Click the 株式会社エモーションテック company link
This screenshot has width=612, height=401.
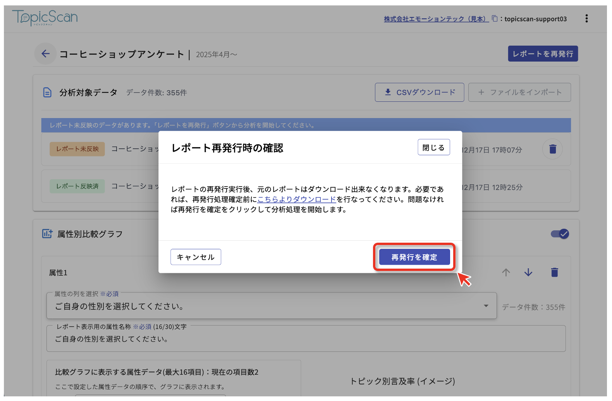coord(436,19)
